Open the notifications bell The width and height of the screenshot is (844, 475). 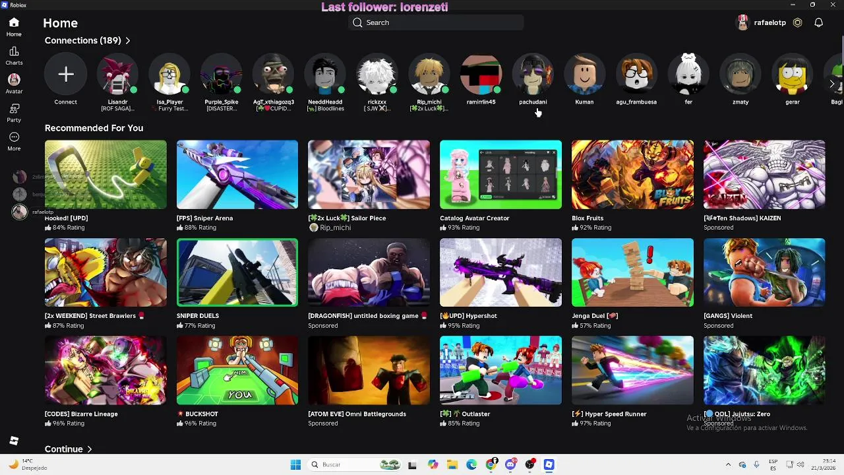coord(818,22)
